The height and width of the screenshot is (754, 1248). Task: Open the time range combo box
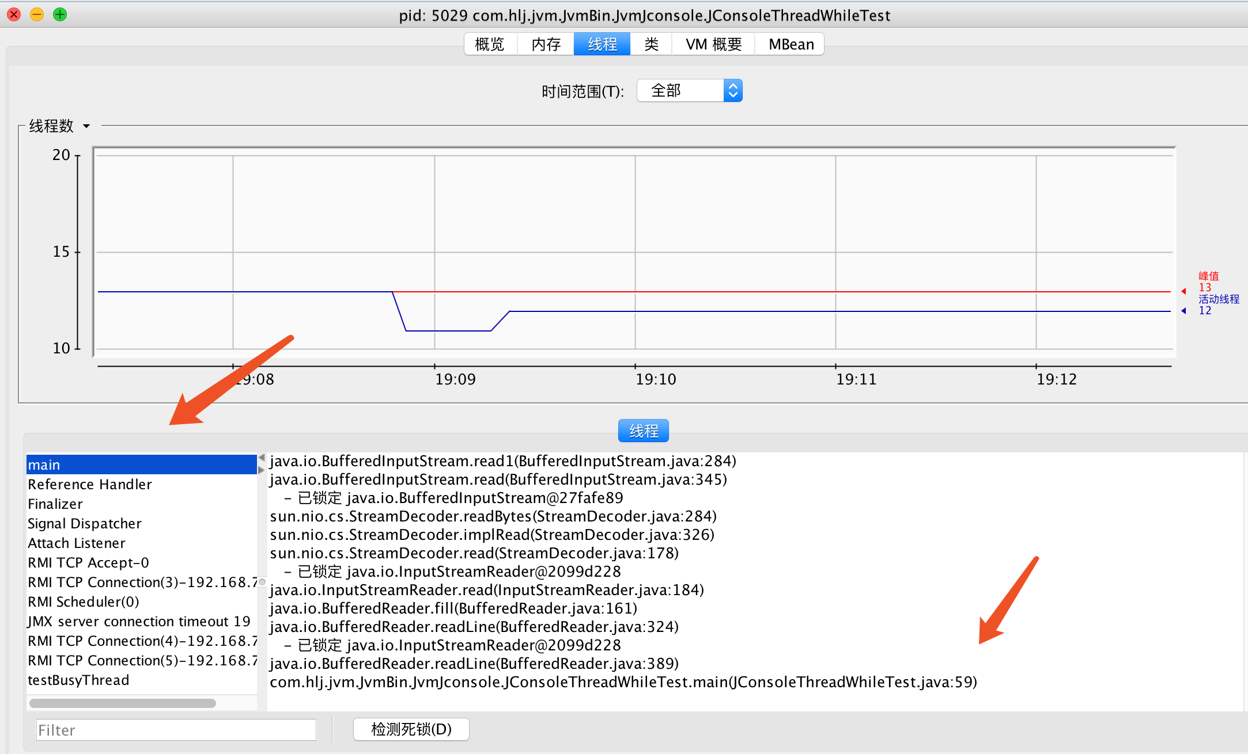689,91
